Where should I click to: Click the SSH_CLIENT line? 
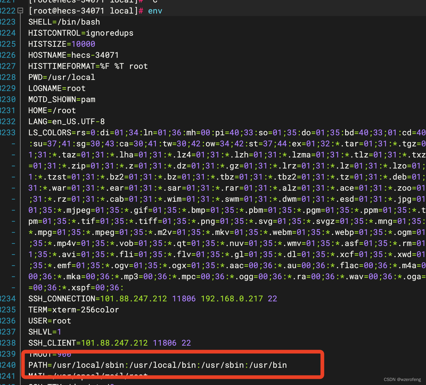110,343
